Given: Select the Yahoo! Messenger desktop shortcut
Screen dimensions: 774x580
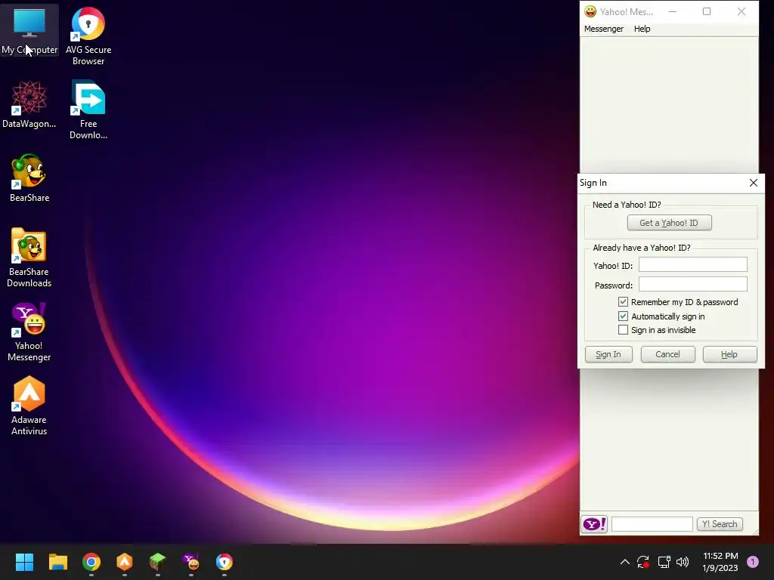Looking at the screenshot, I should tap(29, 332).
